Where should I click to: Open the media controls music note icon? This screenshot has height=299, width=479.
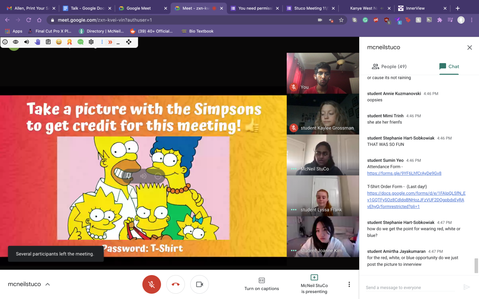pos(450,20)
